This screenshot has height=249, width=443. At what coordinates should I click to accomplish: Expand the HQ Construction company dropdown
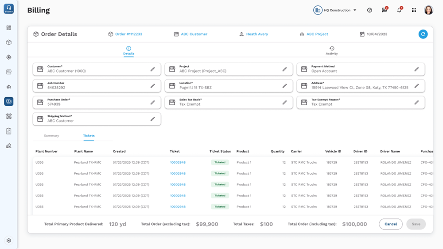coord(335,10)
